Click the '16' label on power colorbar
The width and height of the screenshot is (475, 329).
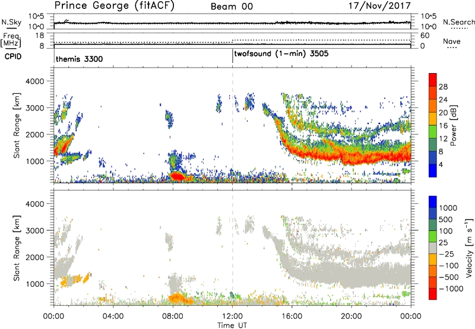443,126
